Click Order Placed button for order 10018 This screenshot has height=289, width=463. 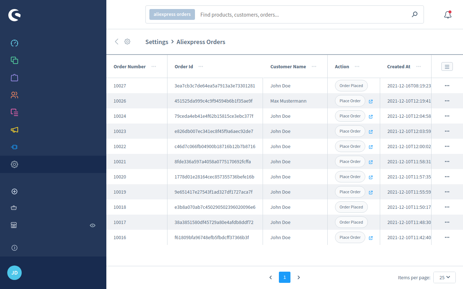coord(351,207)
